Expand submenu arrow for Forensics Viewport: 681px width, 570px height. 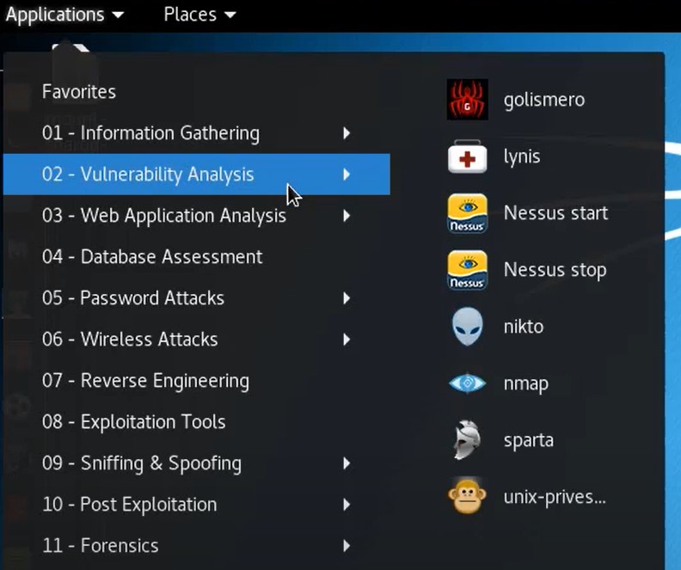pos(347,546)
